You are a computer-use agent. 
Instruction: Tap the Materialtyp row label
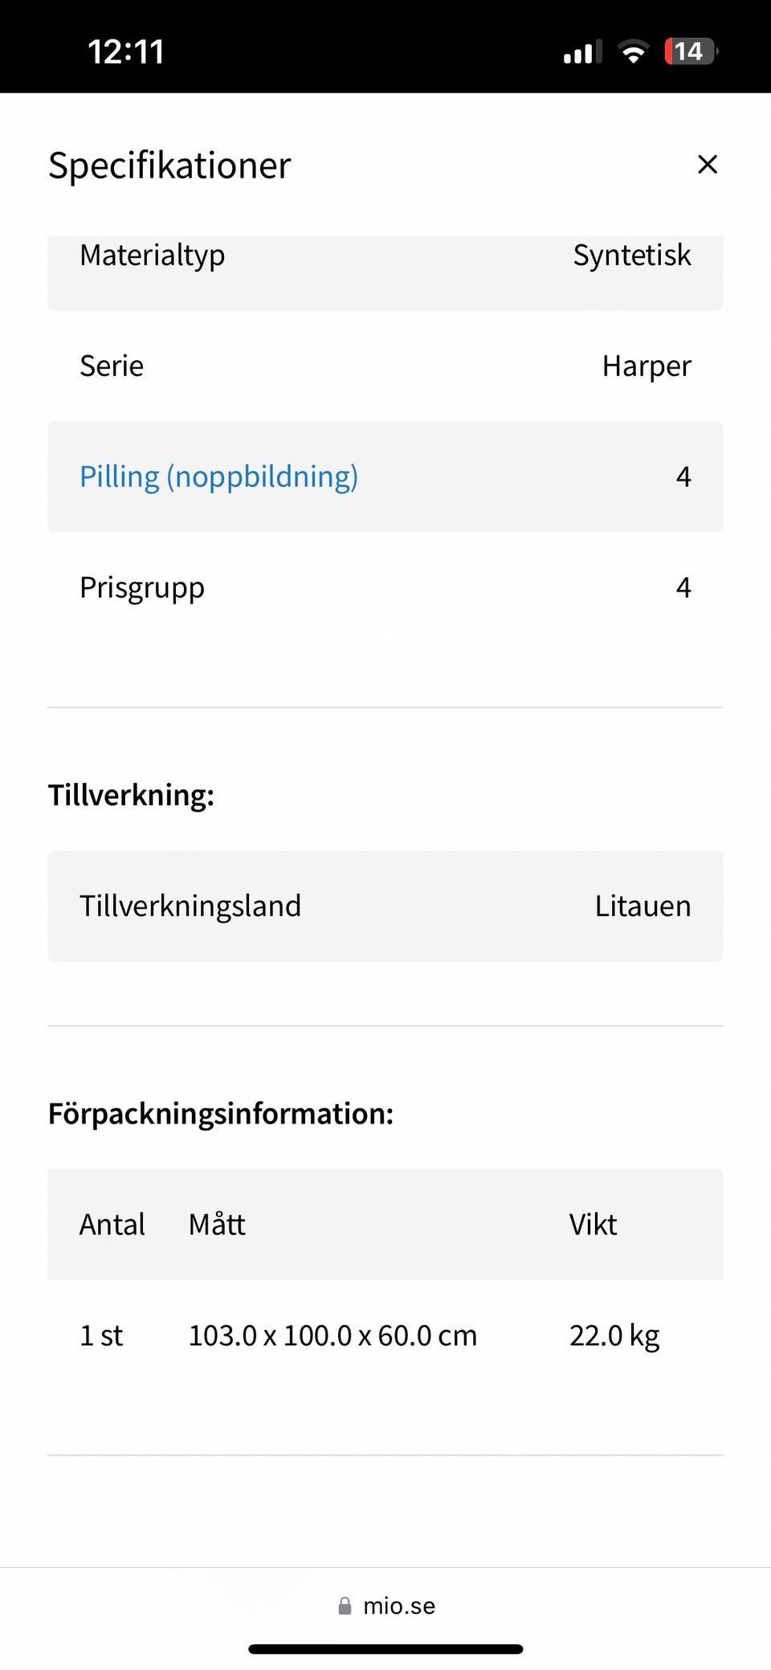[153, 256]
